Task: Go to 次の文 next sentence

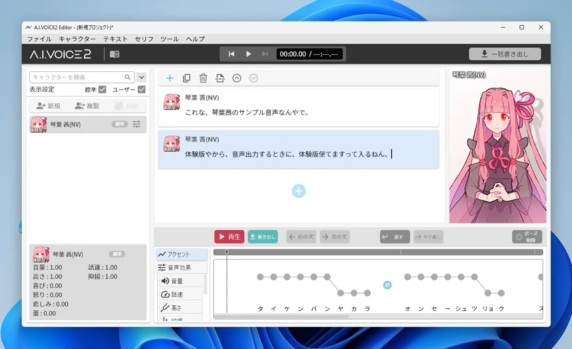Action: (335, 237)
